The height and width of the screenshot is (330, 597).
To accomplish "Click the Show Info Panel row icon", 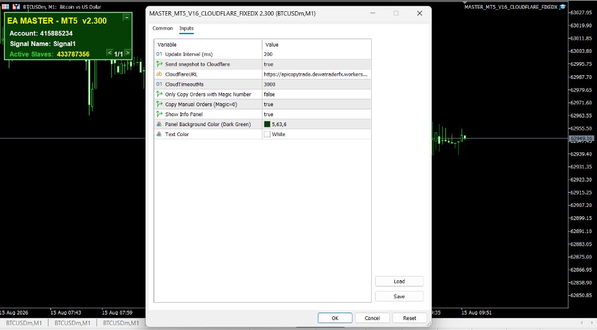I will 159,114.
